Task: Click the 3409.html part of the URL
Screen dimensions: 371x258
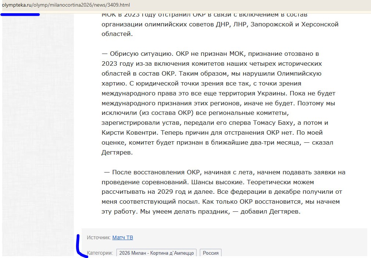Action: tap(119, 5)
